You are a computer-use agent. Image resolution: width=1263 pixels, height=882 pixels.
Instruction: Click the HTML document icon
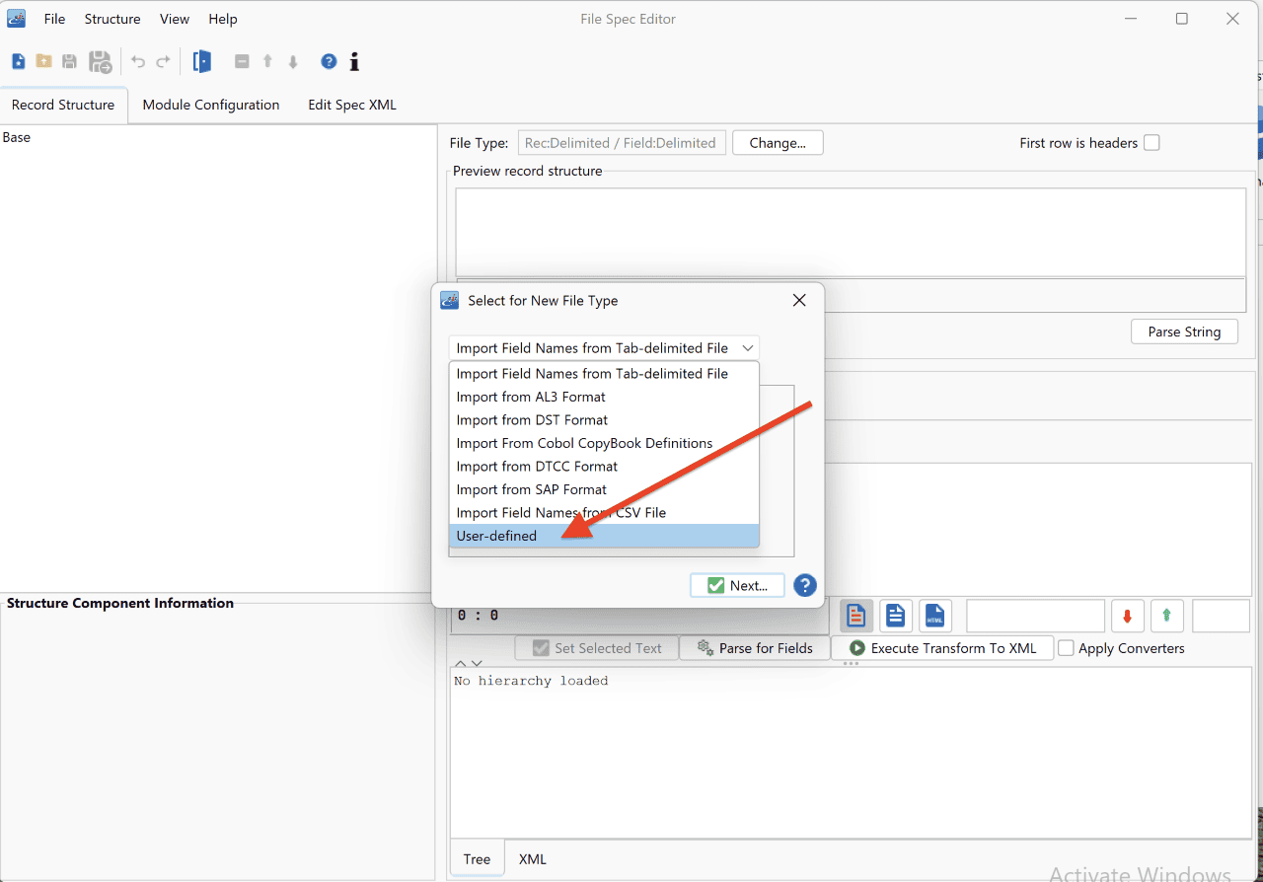click(934, 617)
